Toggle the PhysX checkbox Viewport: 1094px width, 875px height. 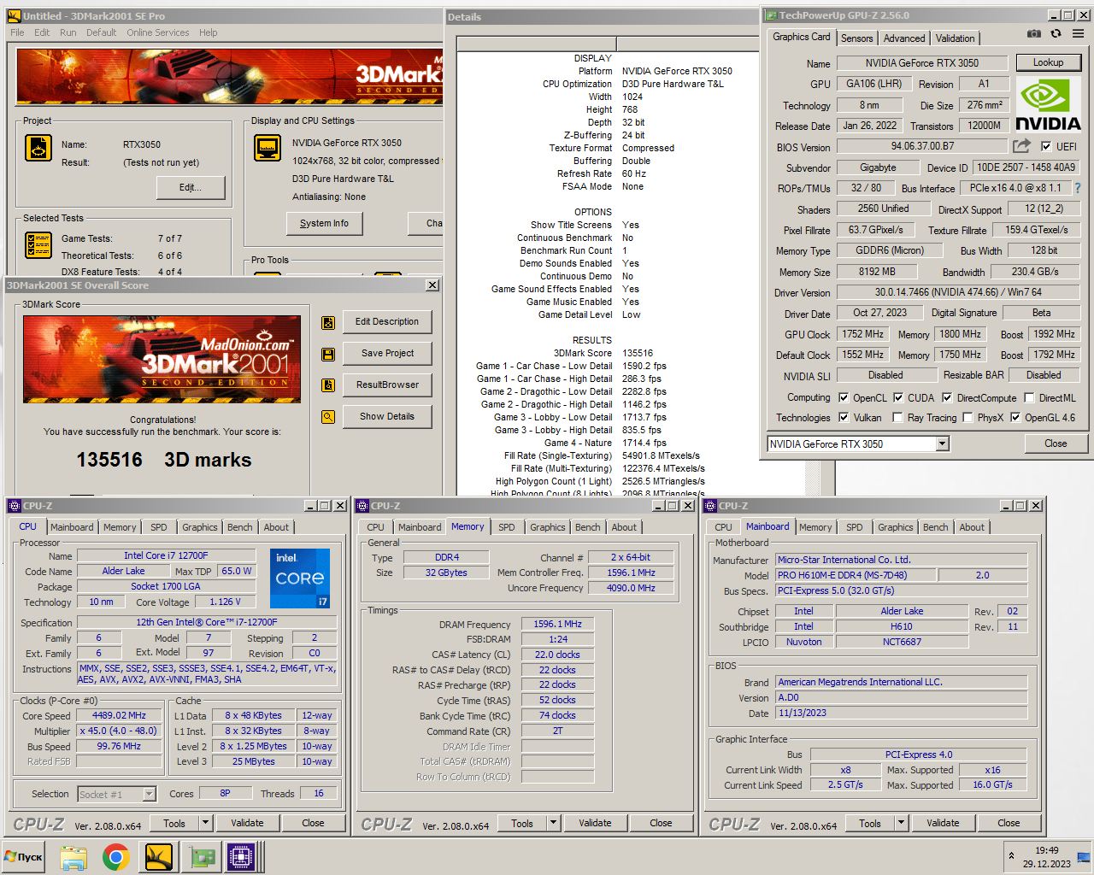coord(968,417)
